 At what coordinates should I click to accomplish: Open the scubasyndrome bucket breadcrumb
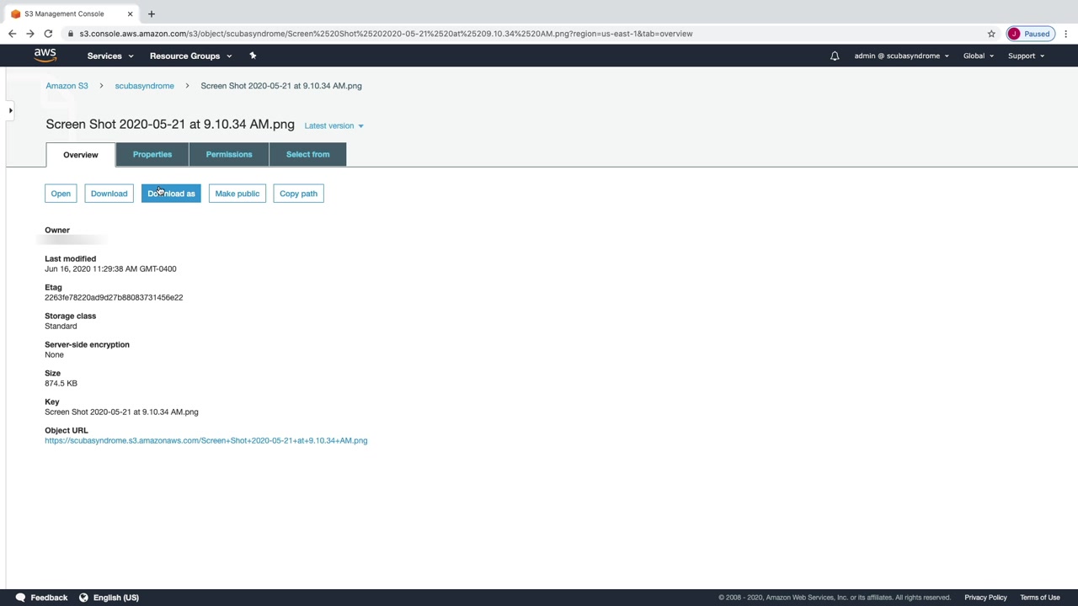[x=145, y=86]
